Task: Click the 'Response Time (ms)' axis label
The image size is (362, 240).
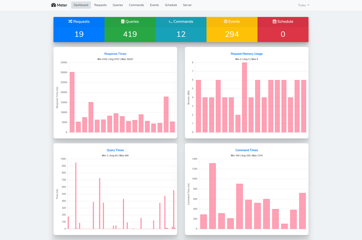Action: [x=57, y=98]
